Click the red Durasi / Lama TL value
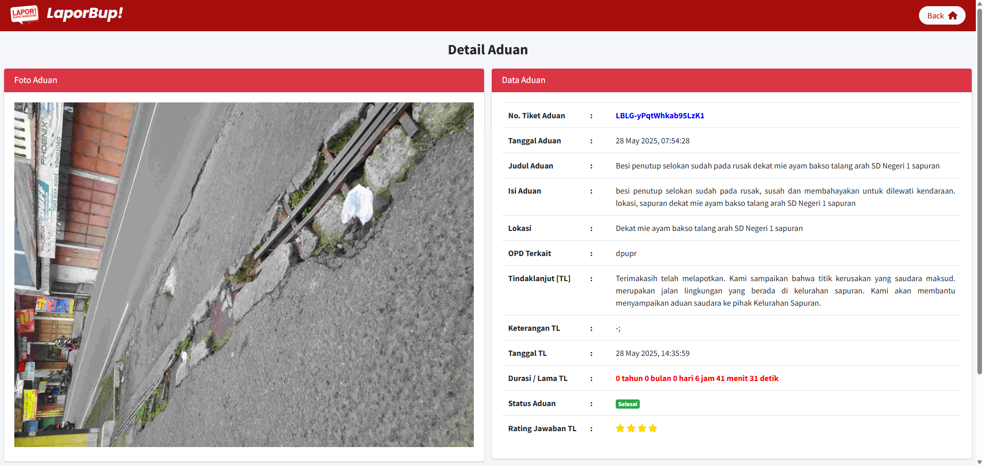Screen dimensions: 983x466 point(697,378)
